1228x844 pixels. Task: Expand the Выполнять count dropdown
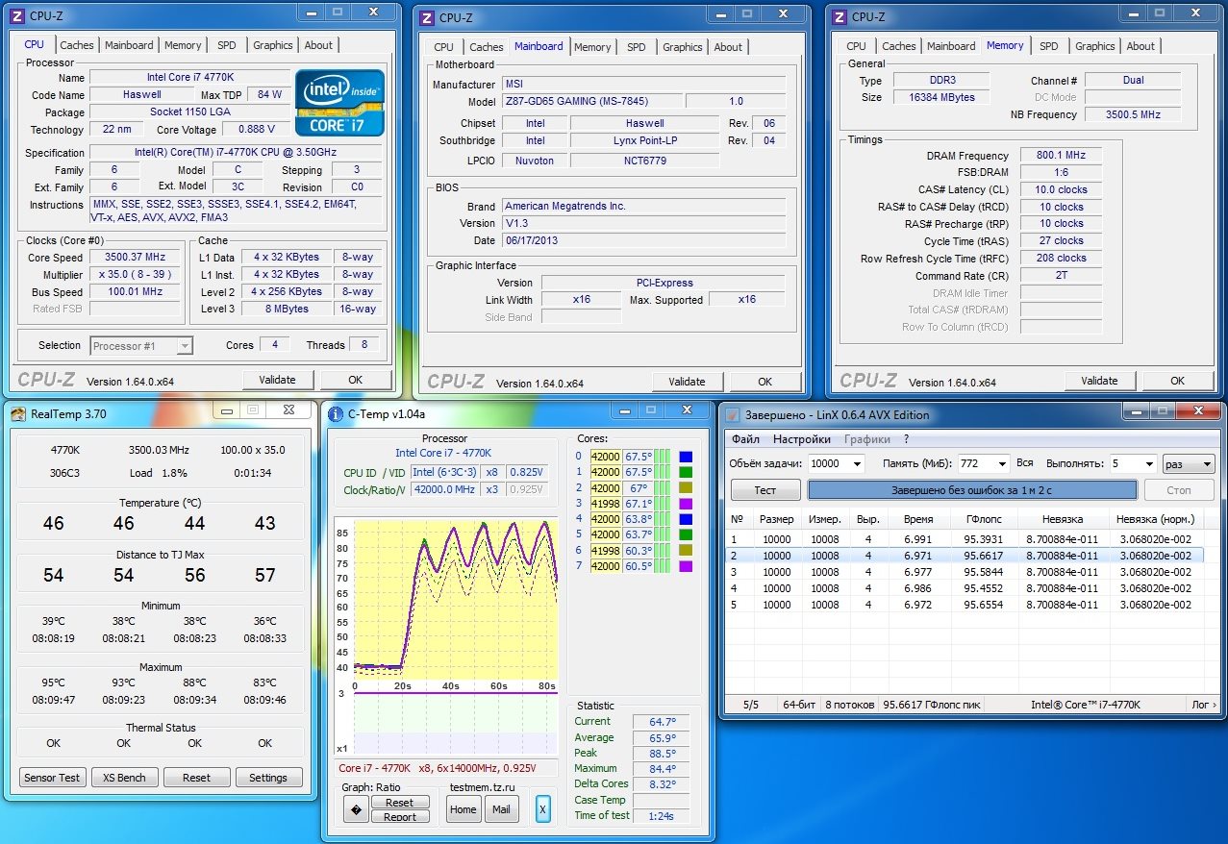click(x=1148, y=463)
